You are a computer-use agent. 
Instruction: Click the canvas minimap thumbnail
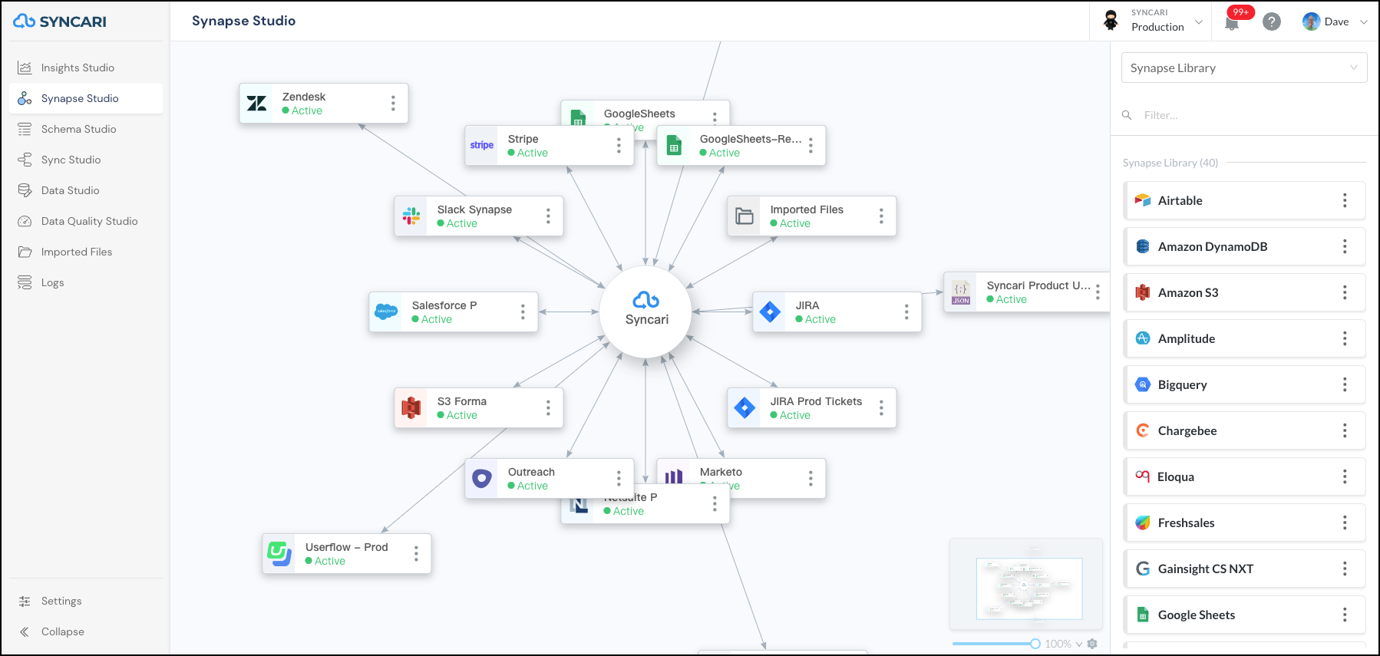(1026, 584)
